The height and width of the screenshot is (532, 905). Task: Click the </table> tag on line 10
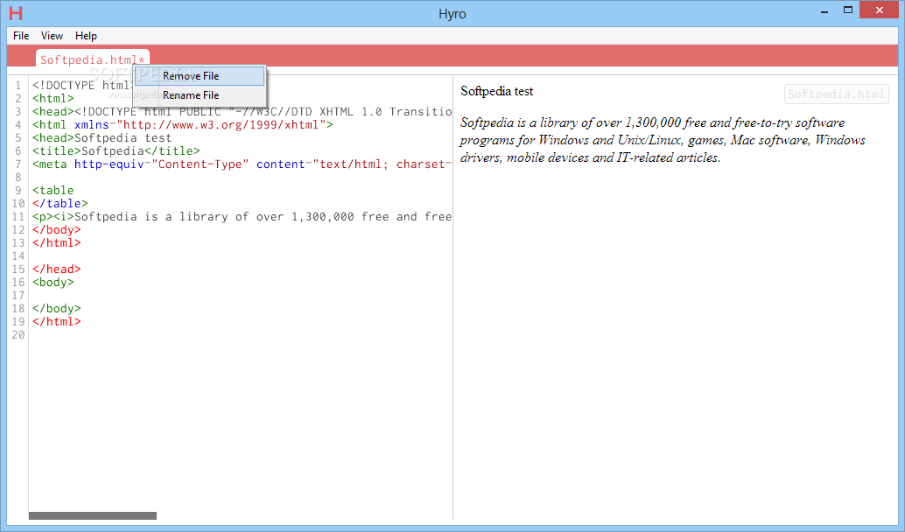[x=60, y=204]
